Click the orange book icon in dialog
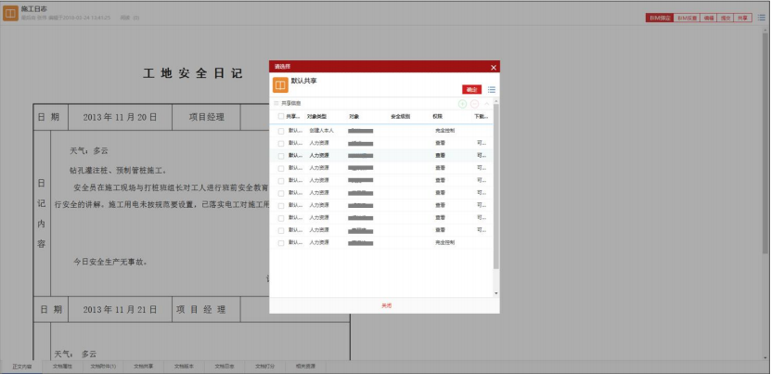 click(x=280, y=85)
